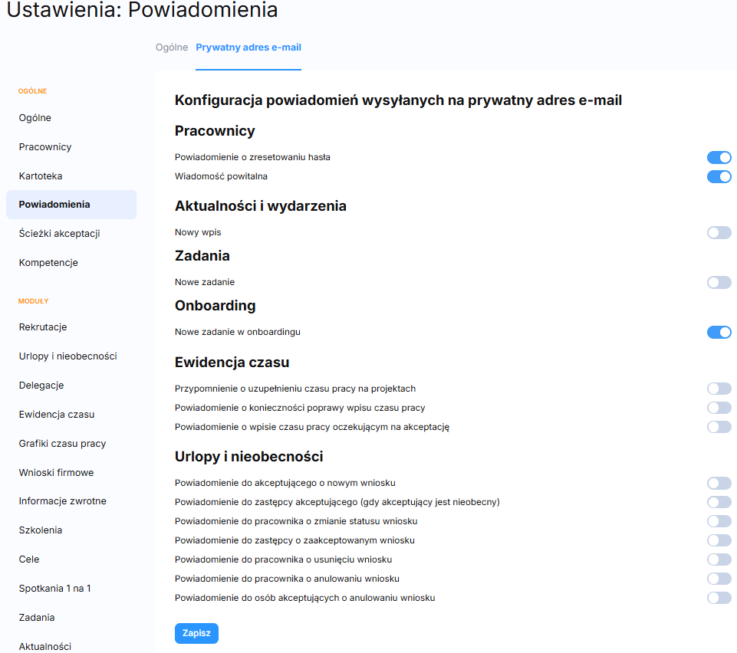Open Urlopy i nieobecności in sidebar

(x=67, y=356)
